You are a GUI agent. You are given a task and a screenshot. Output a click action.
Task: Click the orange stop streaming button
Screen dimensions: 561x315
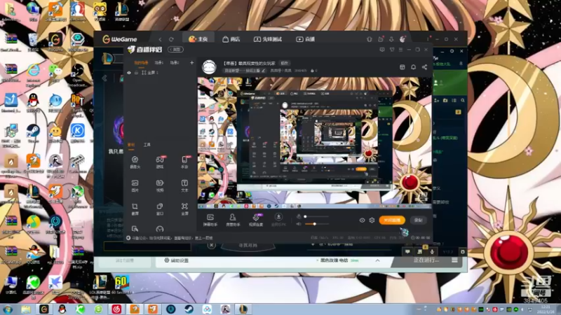[x=392, y=220]
